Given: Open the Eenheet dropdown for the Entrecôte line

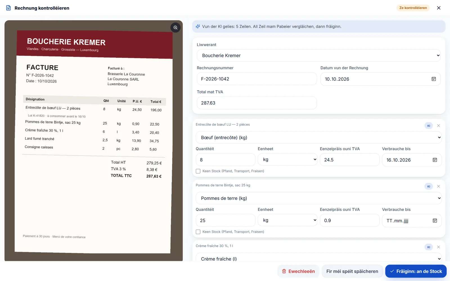Looking at the screenshot, I should (287, 160).
